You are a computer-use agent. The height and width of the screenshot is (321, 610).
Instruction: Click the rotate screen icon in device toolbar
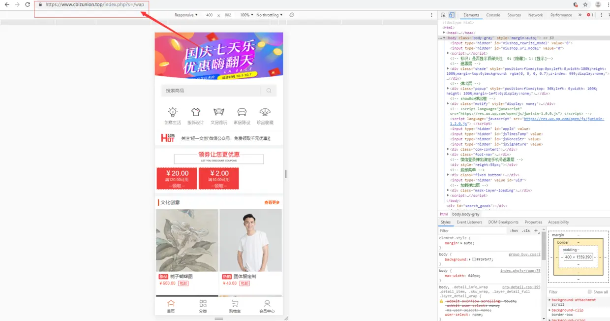(292, 15)
